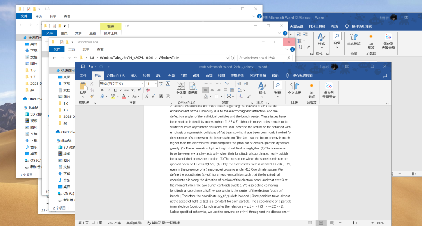The width and height of the screenshot is (422, 226).
Task: Open the OfficePLUS 模板库 template library
Action: (191, 89)
